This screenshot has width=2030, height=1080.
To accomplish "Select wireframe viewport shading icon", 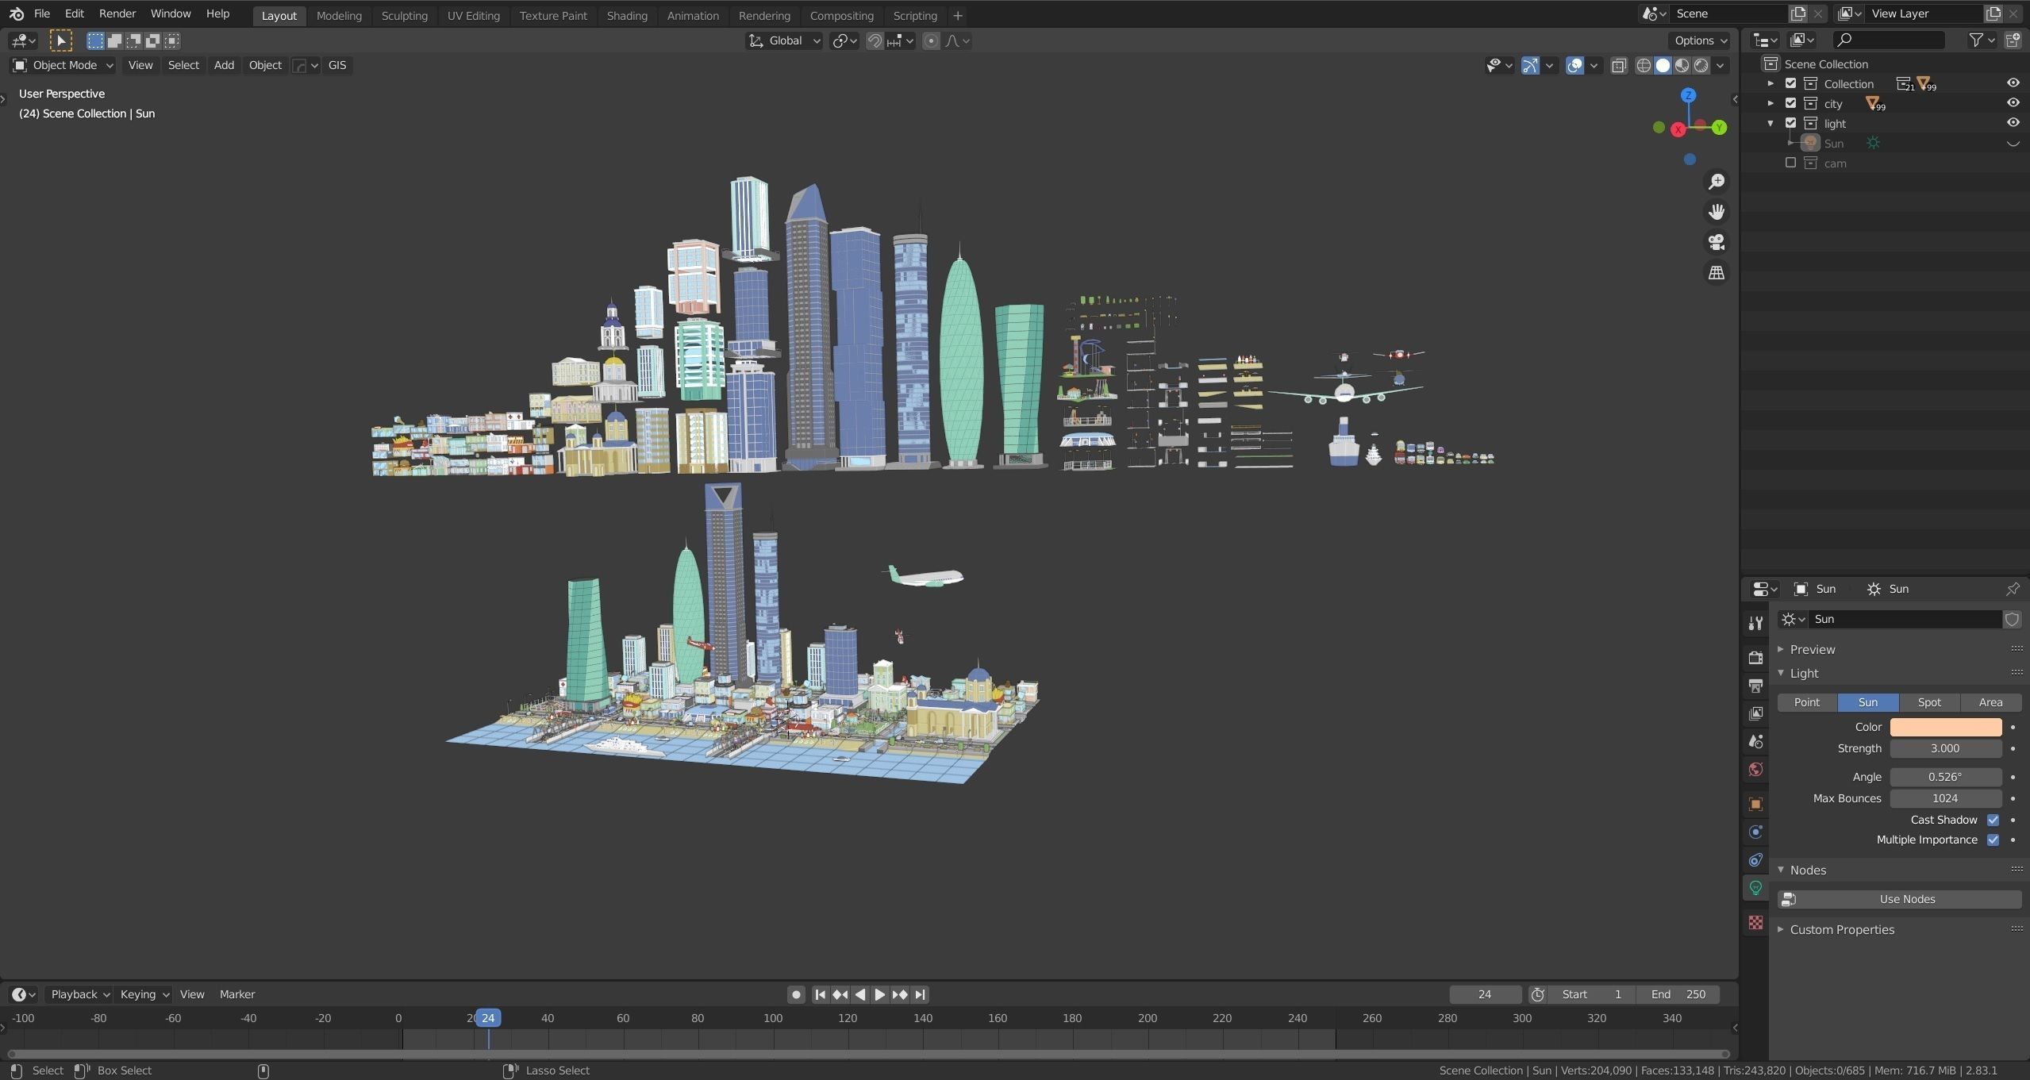I will [x=1644, y=65].
